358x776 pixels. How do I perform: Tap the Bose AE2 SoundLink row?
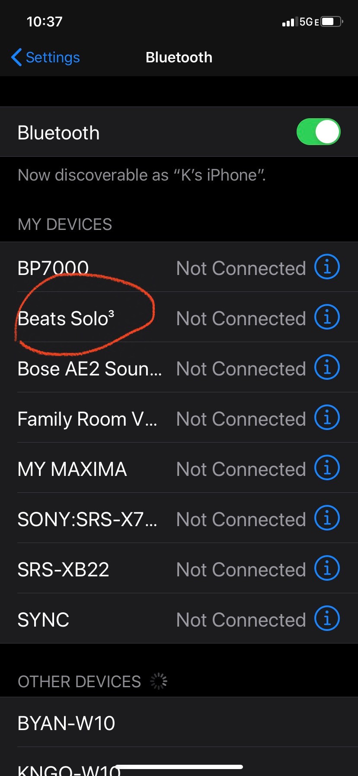pyautogui.click(x=89, y=369)
